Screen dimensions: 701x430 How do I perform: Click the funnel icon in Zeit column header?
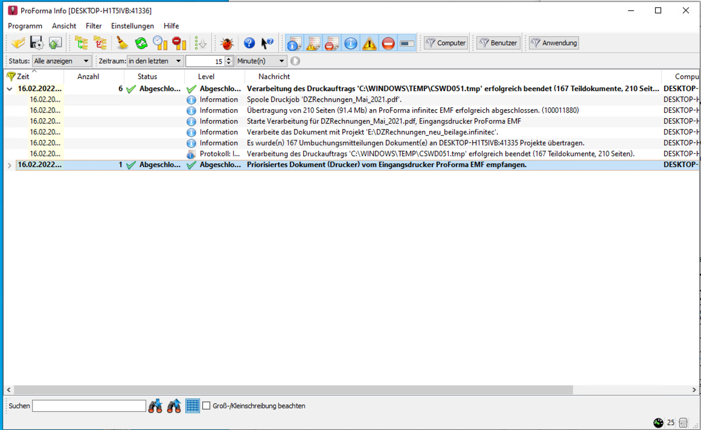click(x=11, y=77)
